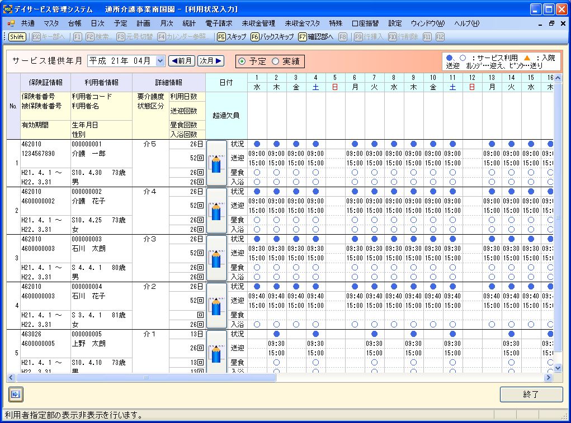The height and width of the screenshot is (423, 571).
Task: Click pencil icon for 上野 太朗
Action: (217, 352)
